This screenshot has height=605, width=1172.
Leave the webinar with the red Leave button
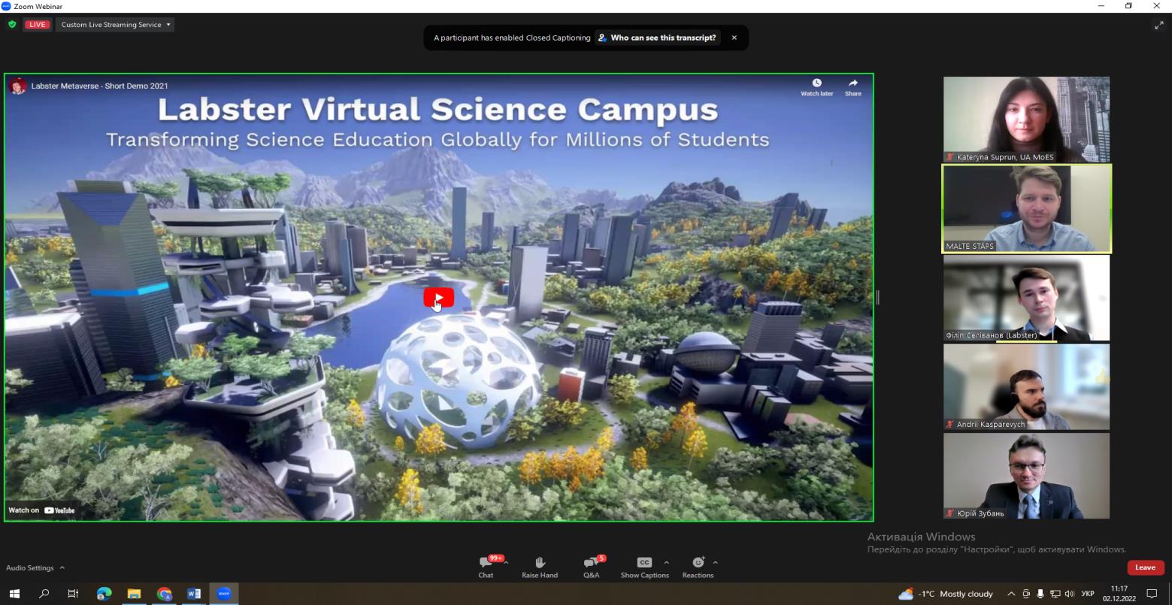pos(1145,567)
